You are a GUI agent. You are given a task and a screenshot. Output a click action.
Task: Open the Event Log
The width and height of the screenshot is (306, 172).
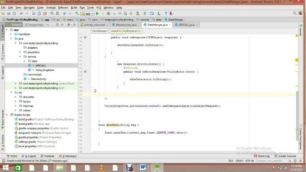[x=262, y=156]
